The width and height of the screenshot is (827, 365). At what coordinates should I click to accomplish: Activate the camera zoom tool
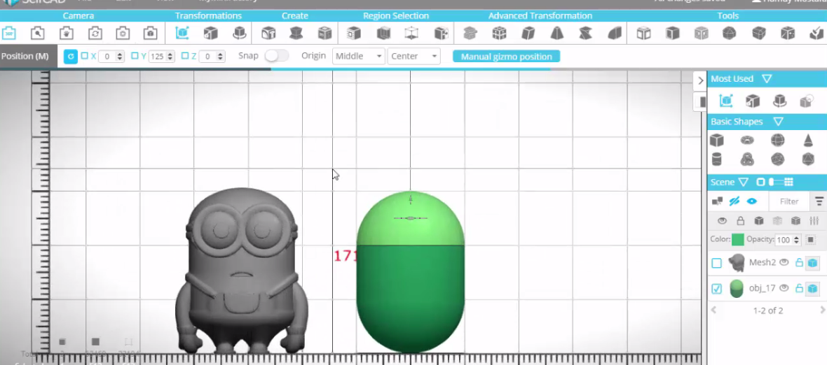point(37,33)
